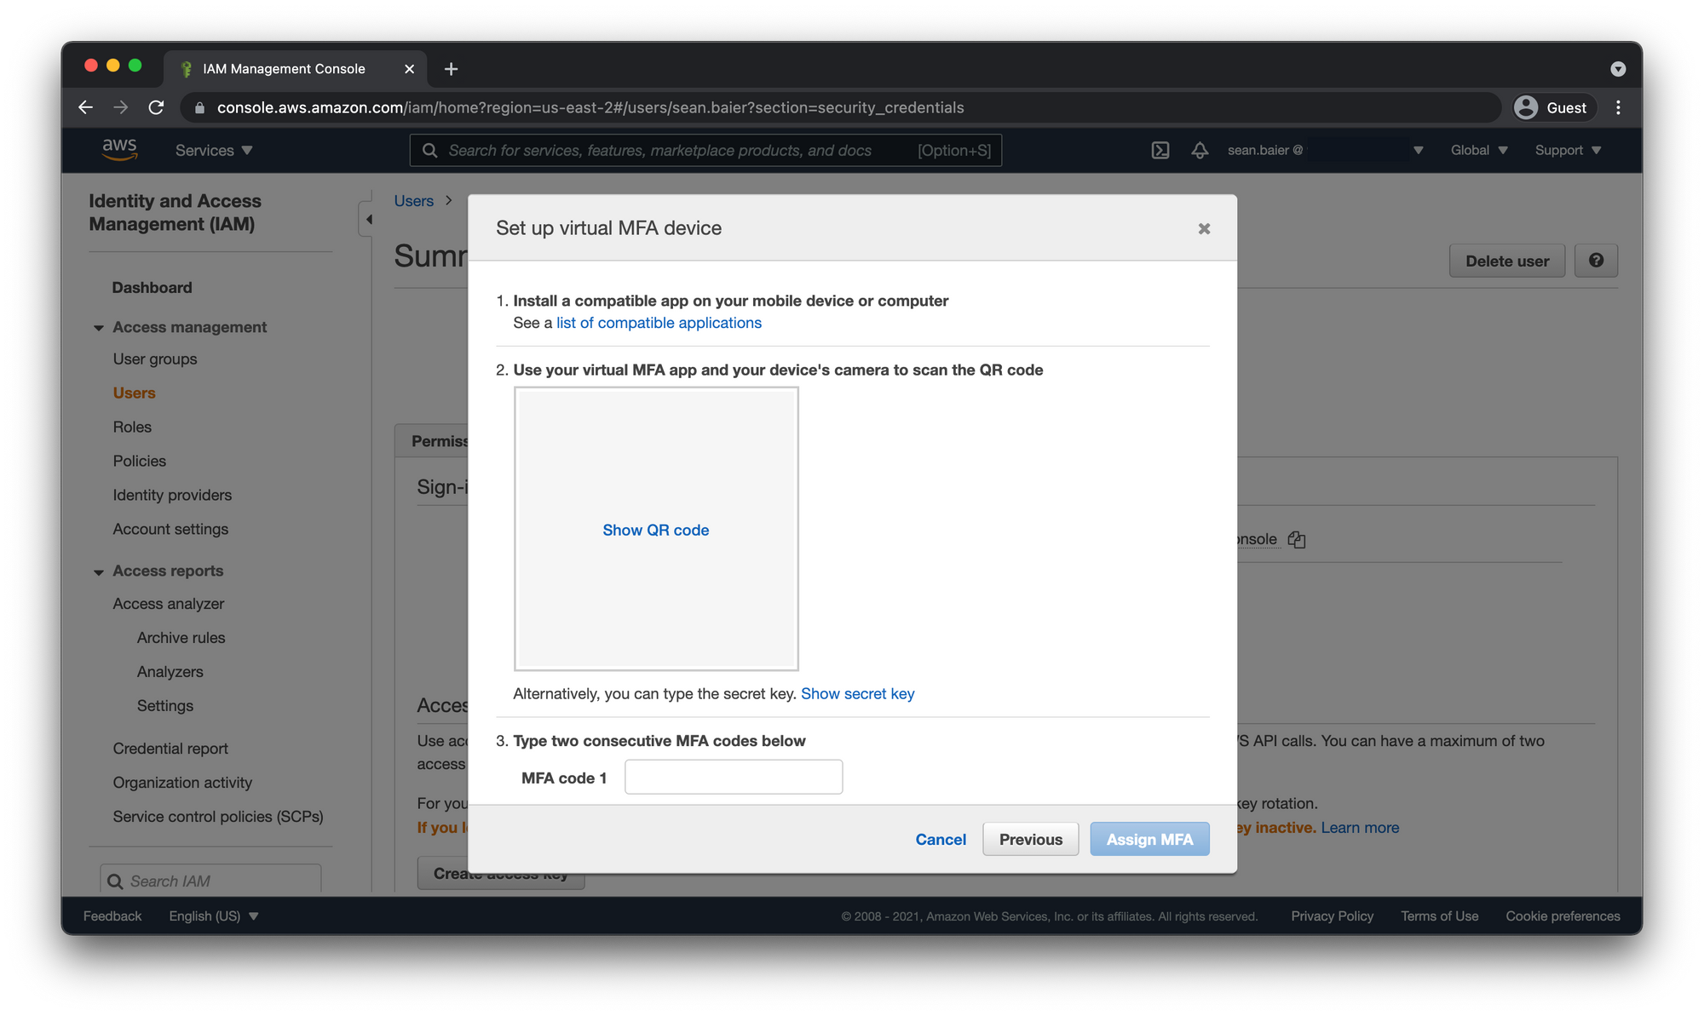
Task: Open the Roles page in the sidebar
Action: tap(132, 427)
